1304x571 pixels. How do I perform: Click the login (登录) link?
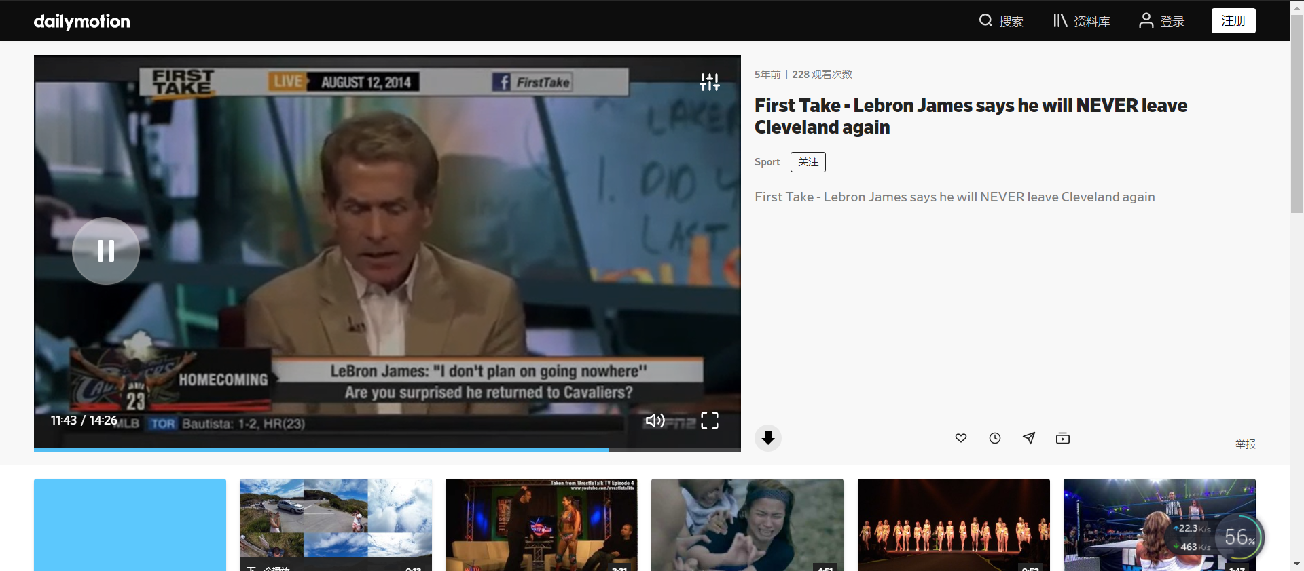click(x=1161, y=21)
